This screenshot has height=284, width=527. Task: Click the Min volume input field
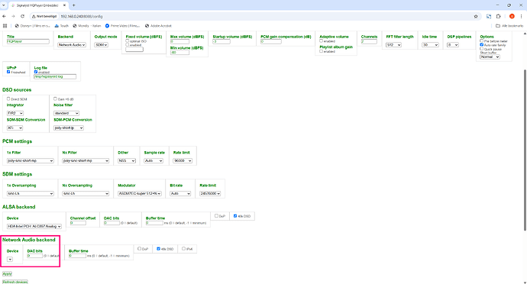click(x=179, y=53)
